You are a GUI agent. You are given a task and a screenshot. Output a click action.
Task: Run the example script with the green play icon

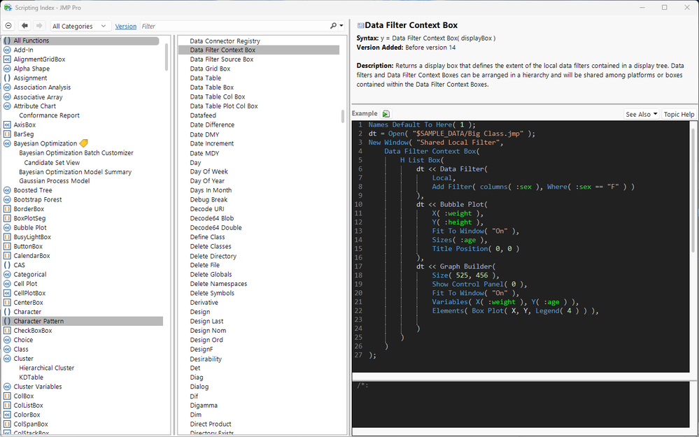coord(386,114)
